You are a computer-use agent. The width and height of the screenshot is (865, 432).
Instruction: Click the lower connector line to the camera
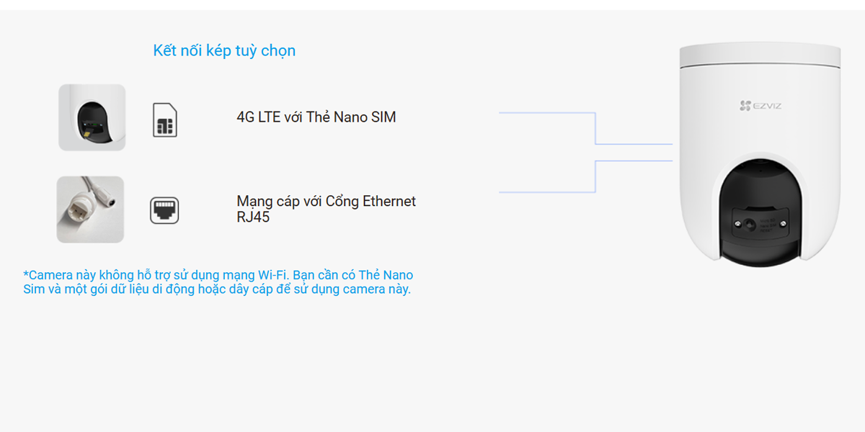tap(585, 176)
